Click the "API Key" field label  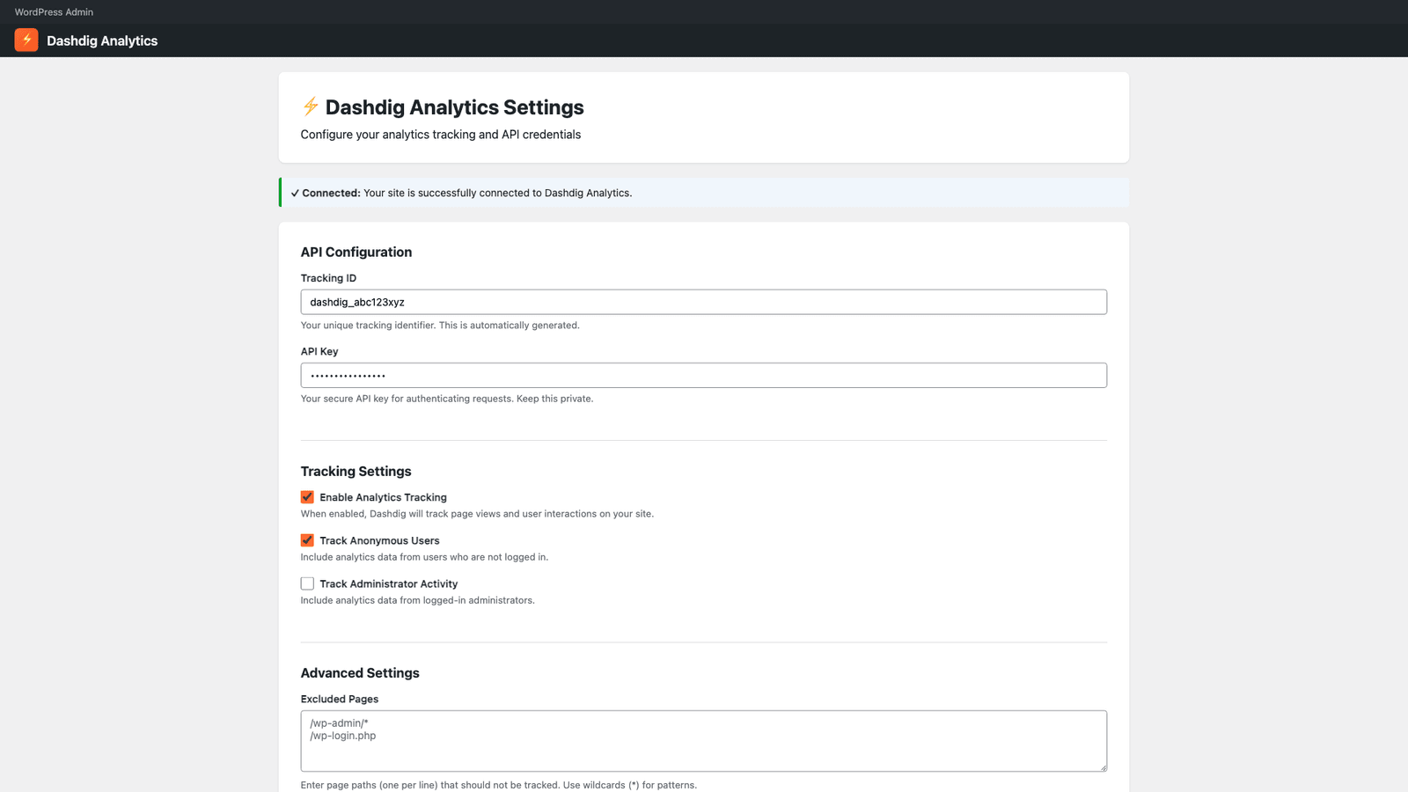pos(319,351)
